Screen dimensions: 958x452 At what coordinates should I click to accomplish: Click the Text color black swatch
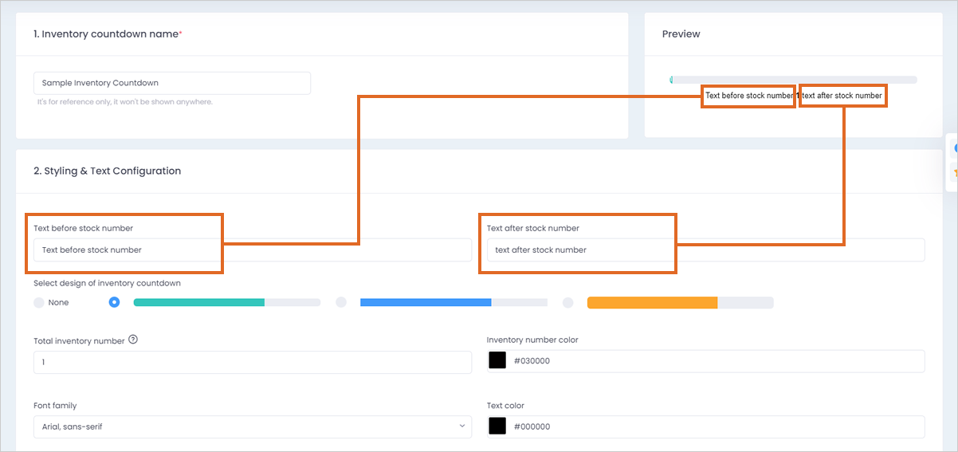(x=497, y=426)
